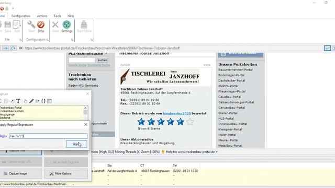Click the hand pointer icon in Capture toolbar
335x188 pixels.
point(26,101)
